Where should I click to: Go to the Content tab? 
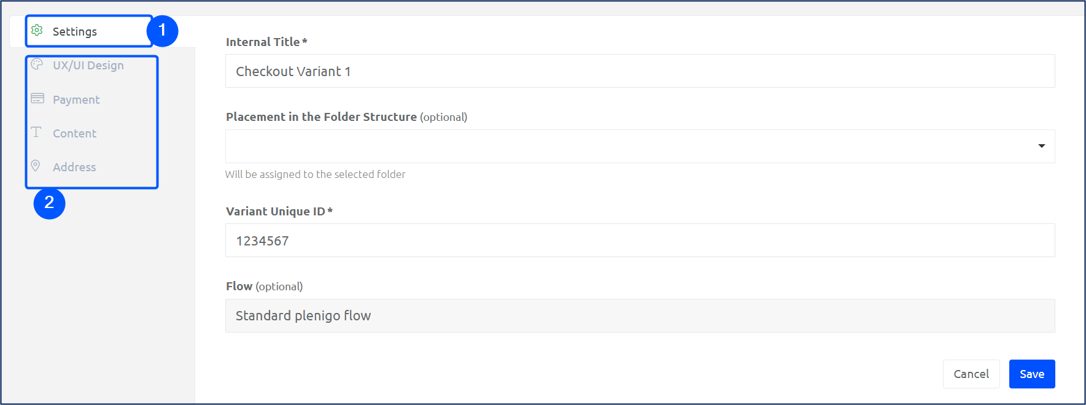coord(74,133)
